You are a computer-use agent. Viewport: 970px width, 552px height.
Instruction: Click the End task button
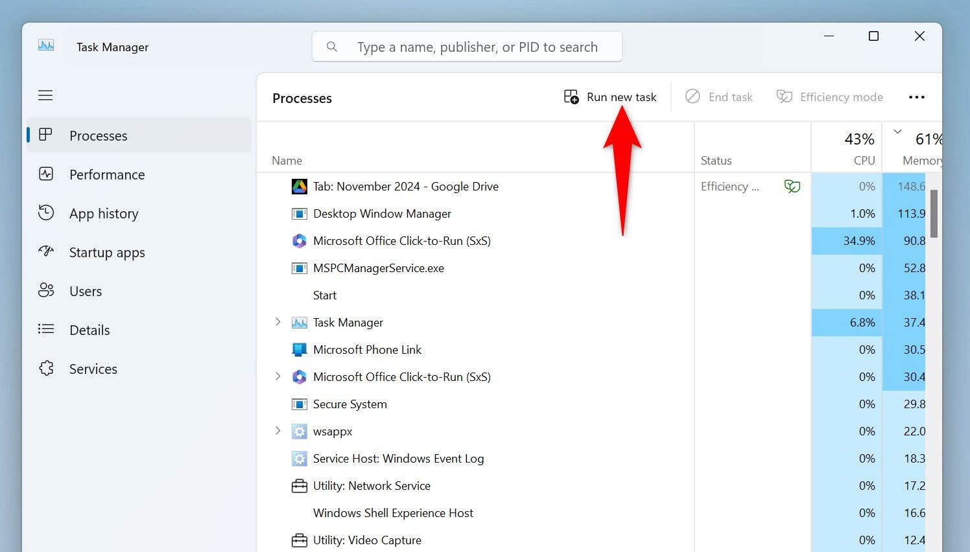point(719,97)
